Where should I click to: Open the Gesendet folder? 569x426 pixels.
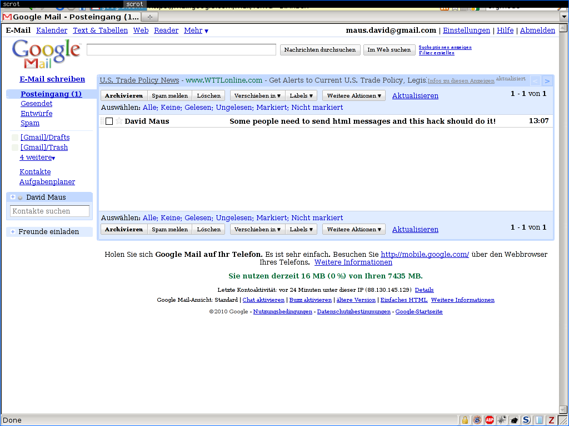click(x=36, y=104)
